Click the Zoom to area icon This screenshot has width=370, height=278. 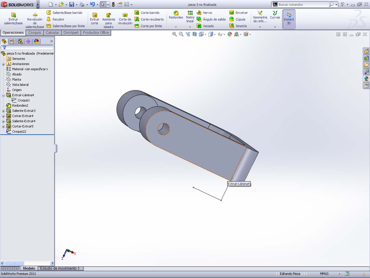(181, 34)
